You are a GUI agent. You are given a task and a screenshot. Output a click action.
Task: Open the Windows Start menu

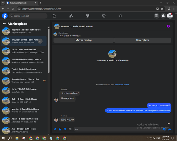(x=3, y=138)
